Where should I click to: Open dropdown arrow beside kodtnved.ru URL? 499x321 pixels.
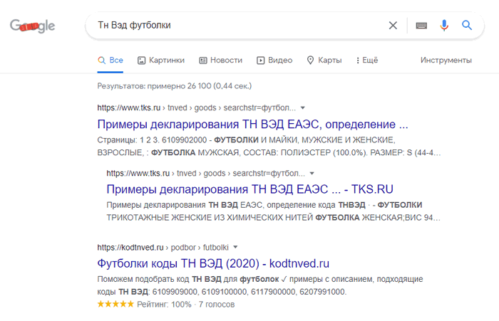[x=235, y=246]
